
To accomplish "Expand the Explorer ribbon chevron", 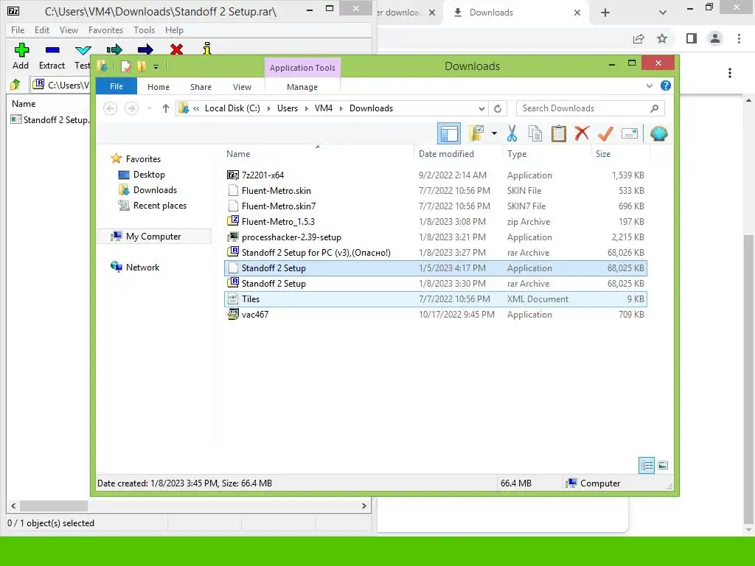I will pyautogui.click(x=650, y=85).
